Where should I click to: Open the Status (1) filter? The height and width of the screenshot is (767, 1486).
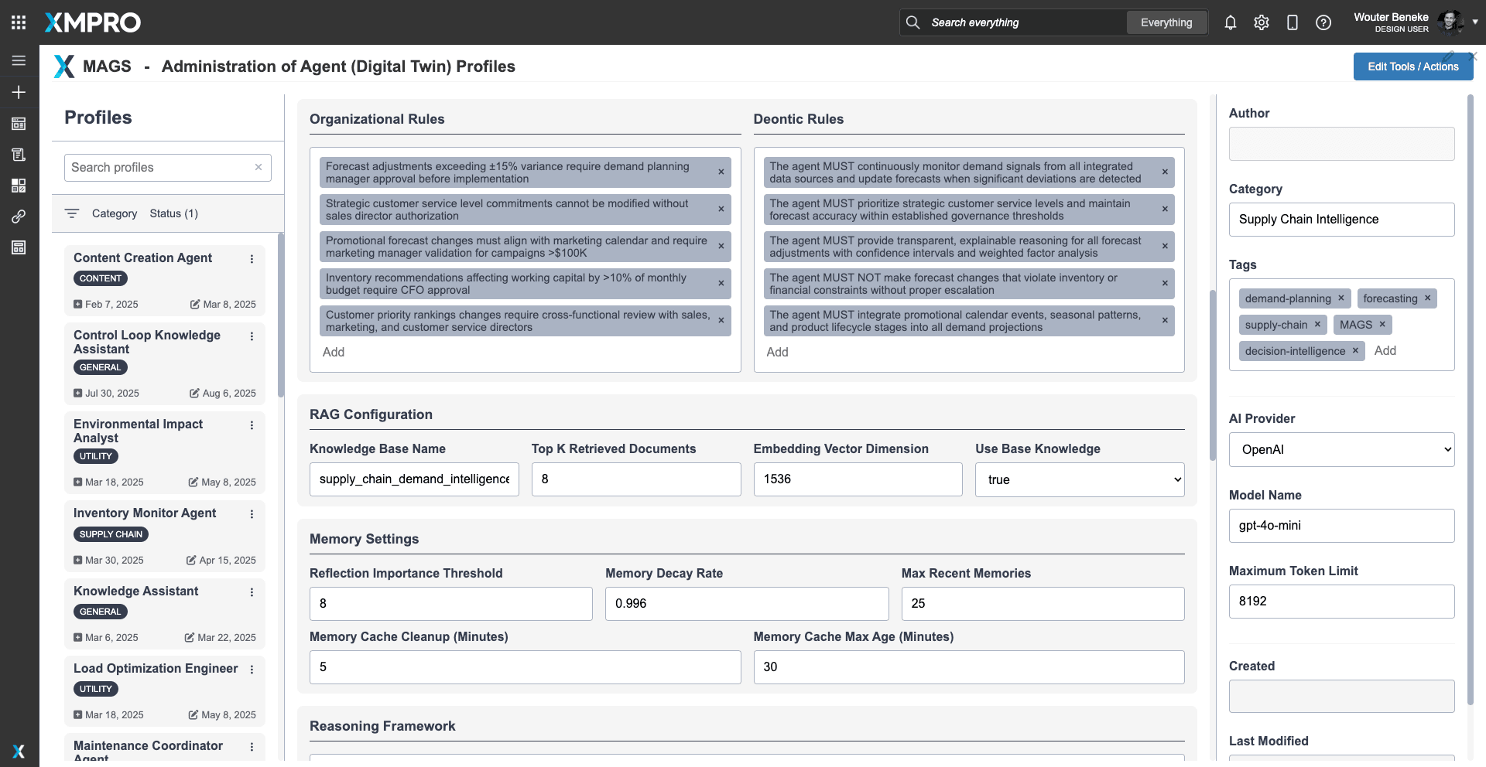coord(173,213)
